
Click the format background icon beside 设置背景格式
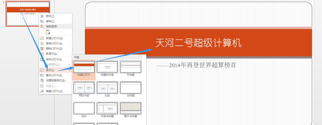click(x=42, y=80)
